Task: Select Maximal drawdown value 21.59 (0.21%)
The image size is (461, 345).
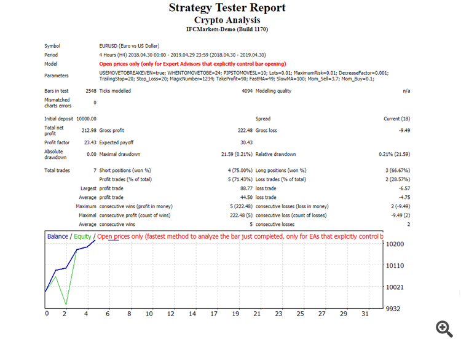Action: (x=237, y=155)
